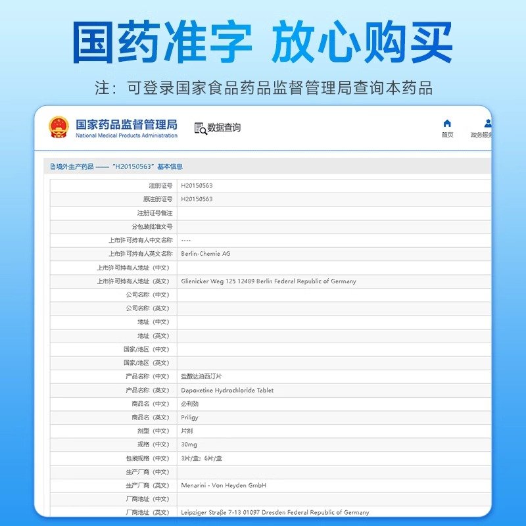
Task: Click the 剂型（中文）label
Action: (x=153, y=431)
